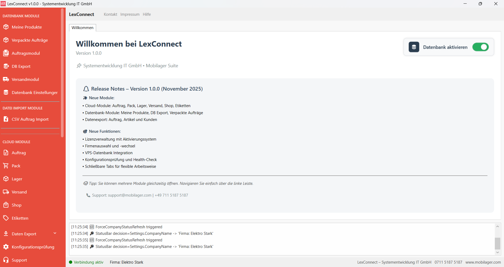Expand the Daten Export chevron

[55, 233]
